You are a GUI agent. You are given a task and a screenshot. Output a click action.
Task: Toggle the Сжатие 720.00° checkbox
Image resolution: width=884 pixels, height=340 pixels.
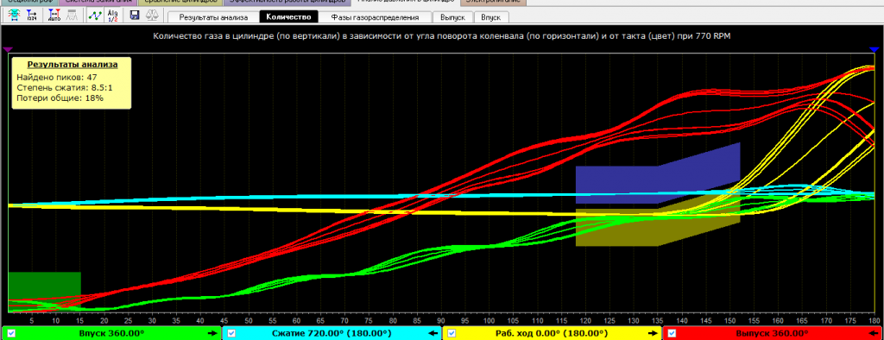point(231,333)
